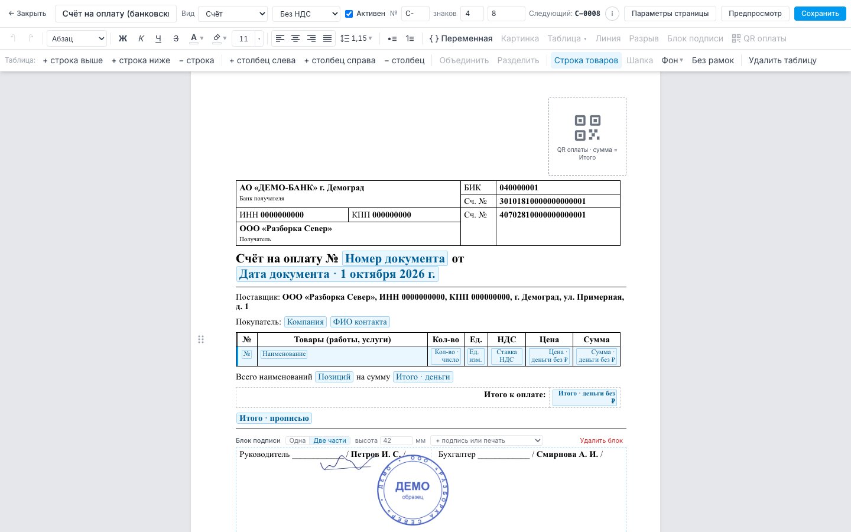
Task: Toggle italic (К) formatting
Action: 141,38
